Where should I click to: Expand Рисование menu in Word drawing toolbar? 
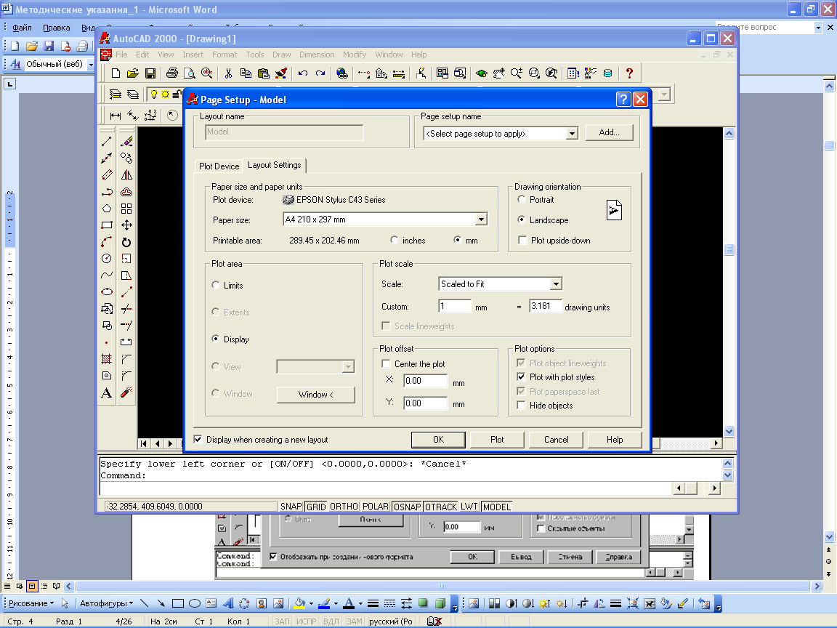click(x=31, y=603)
